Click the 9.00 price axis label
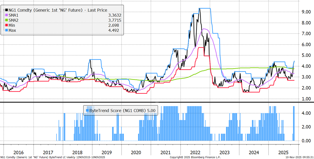Image resolution: width=314 pixels, height=159 pixels. coord(303,12)
